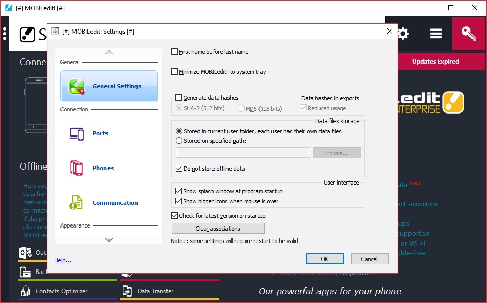Click the Communication document icon
The image size is (487, 303).
click(76, 203)
